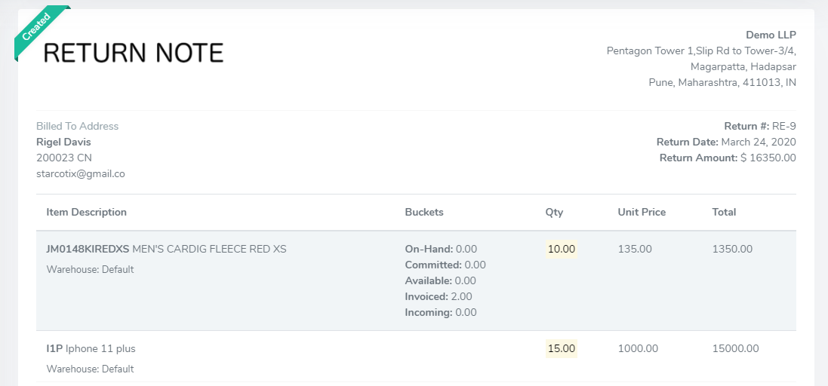
Task: Click the Buckets column header
Action: 424,212
